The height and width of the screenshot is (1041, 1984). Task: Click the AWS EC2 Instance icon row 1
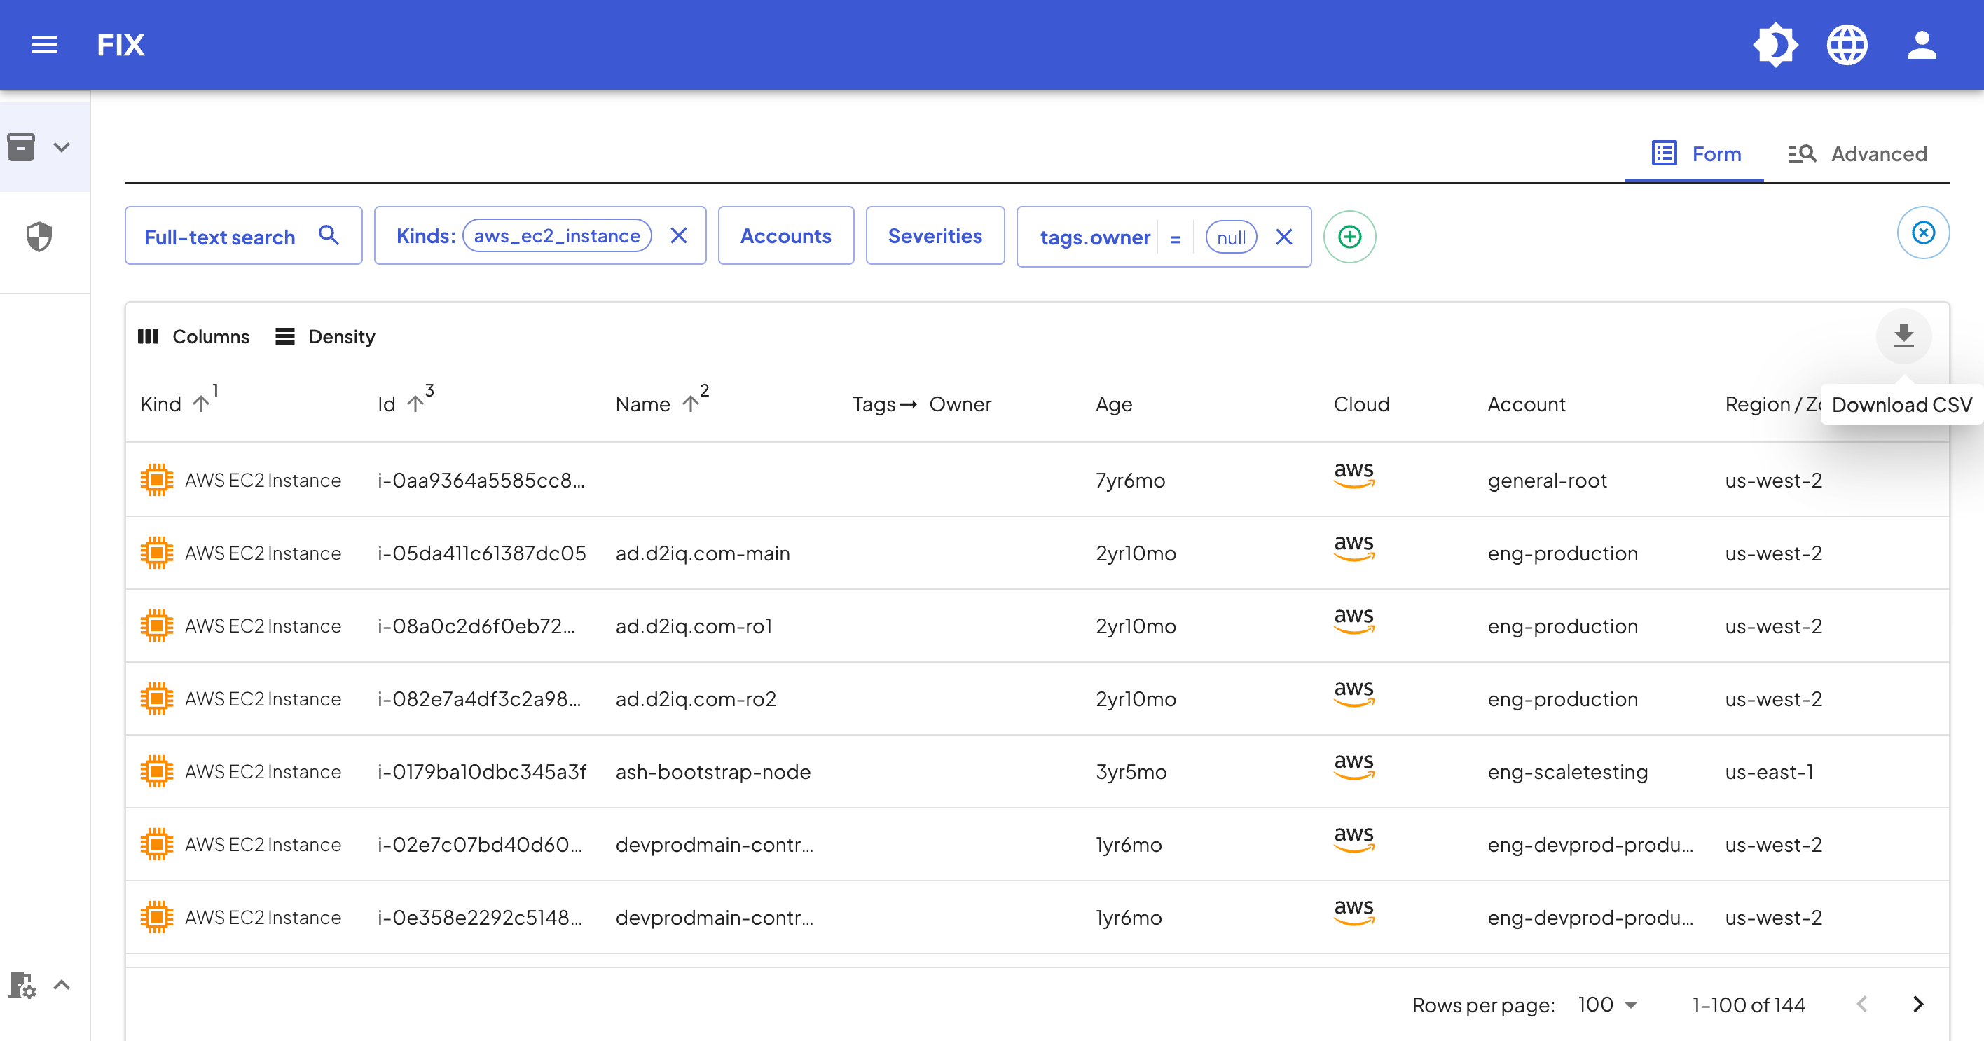pos(158,479)
